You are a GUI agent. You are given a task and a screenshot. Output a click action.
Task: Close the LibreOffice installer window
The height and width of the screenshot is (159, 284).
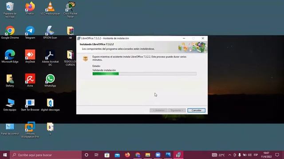[203, 38]
